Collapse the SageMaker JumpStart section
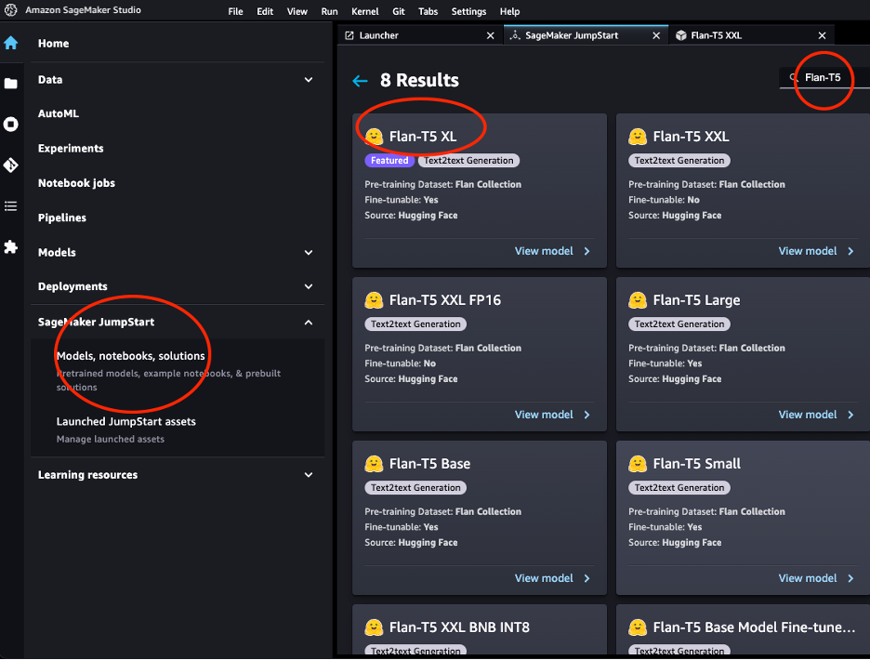The height and width of the screenshot is (660, 870). coord(309,323)
